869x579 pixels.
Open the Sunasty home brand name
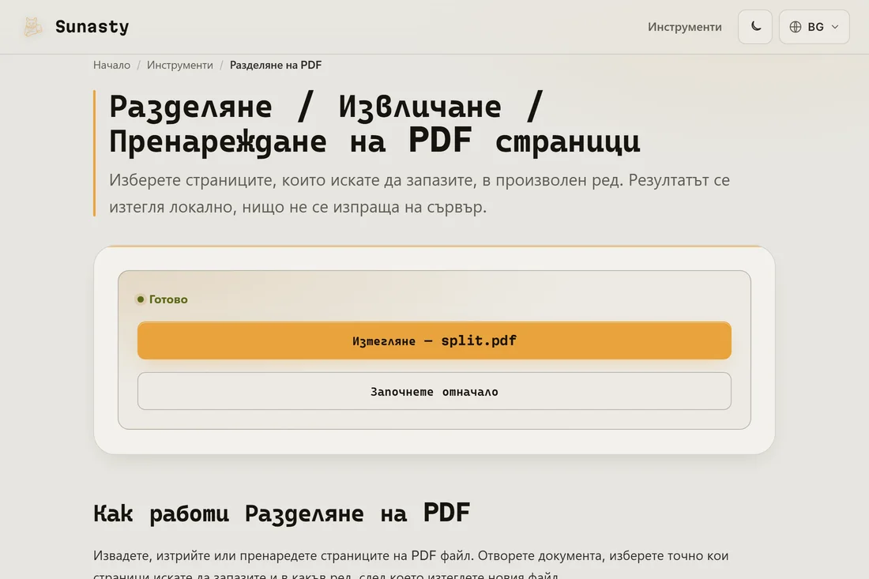click(92, 27)
